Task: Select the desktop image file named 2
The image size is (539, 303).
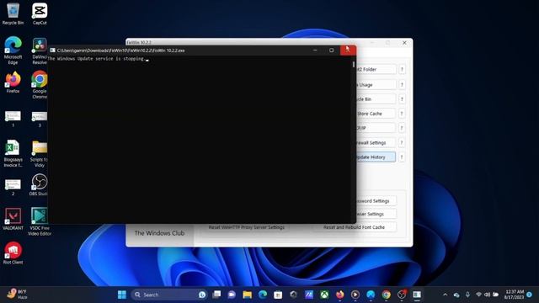Action: tap(13, 187)
